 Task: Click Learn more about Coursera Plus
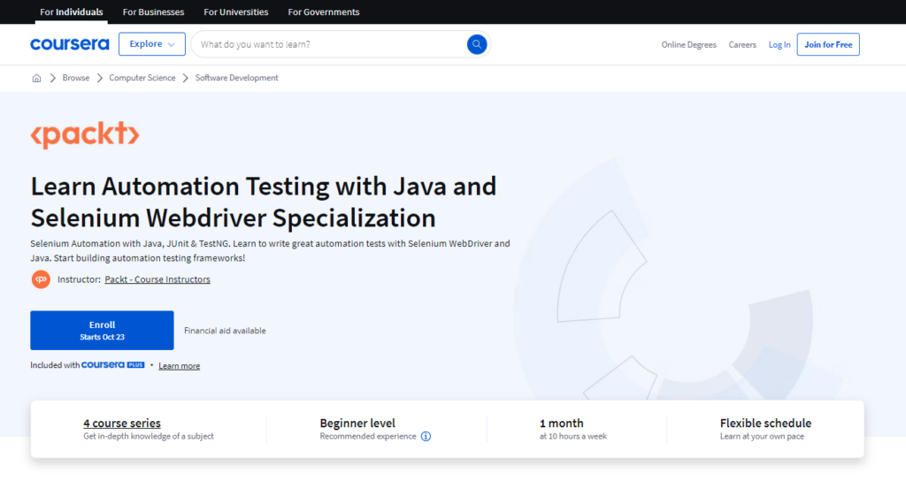(179, 366)
